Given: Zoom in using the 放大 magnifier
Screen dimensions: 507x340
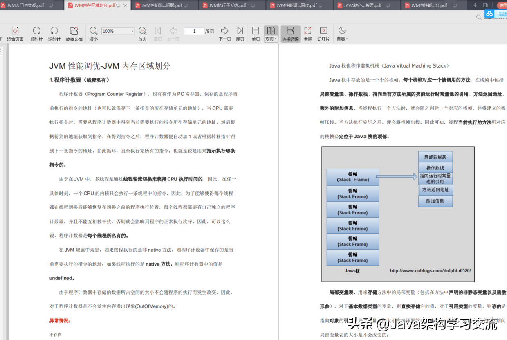Looking at the screenshot, I should pyautogui.click(x=142, y=31).
